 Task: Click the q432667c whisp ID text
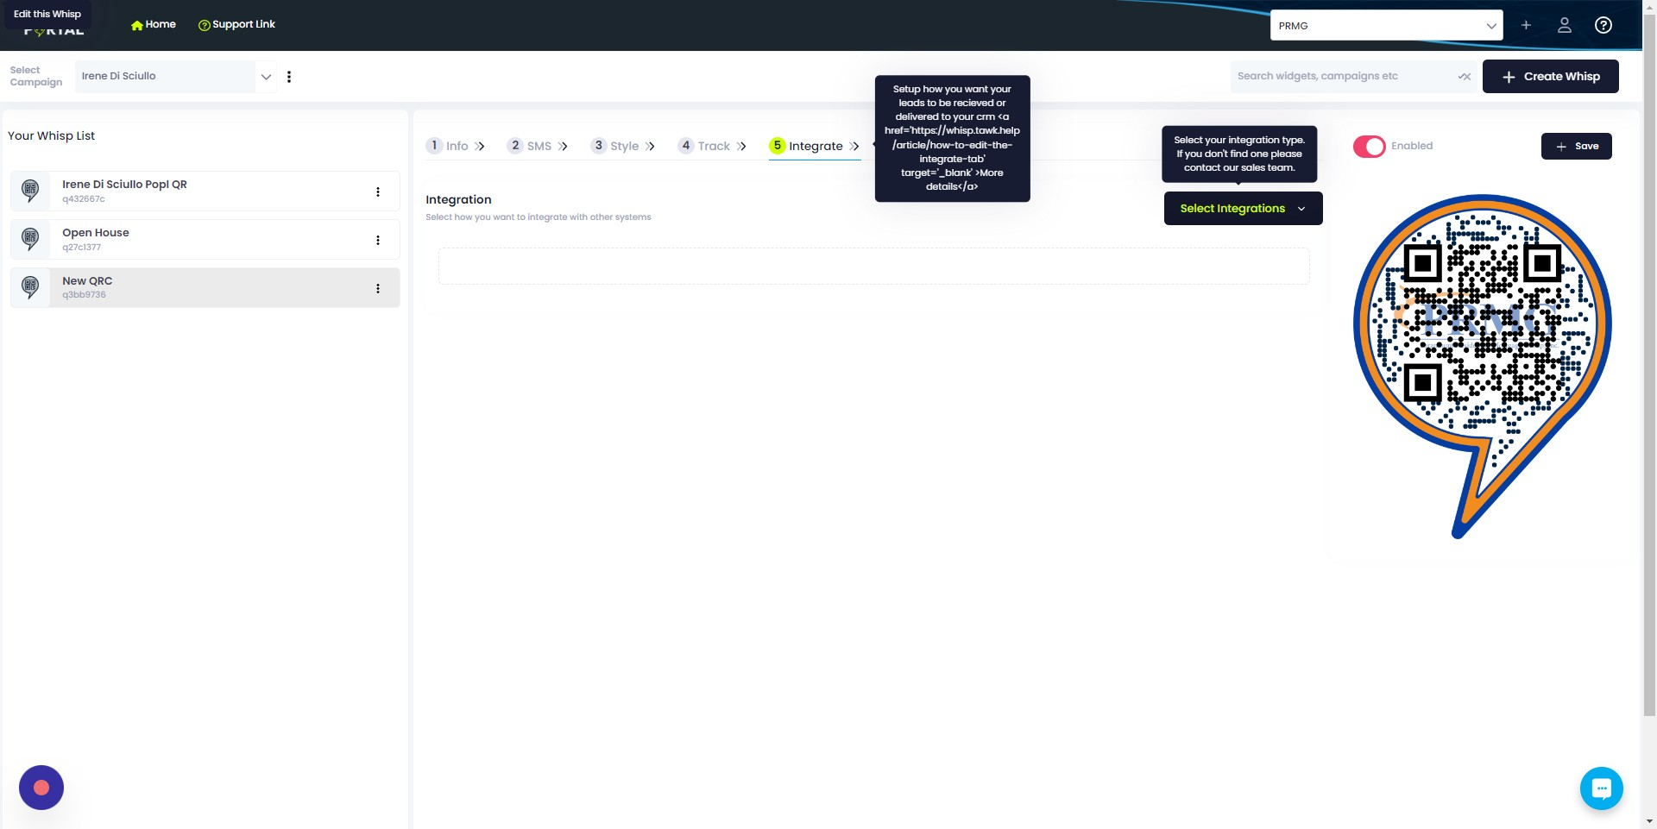tap(84, 199)
